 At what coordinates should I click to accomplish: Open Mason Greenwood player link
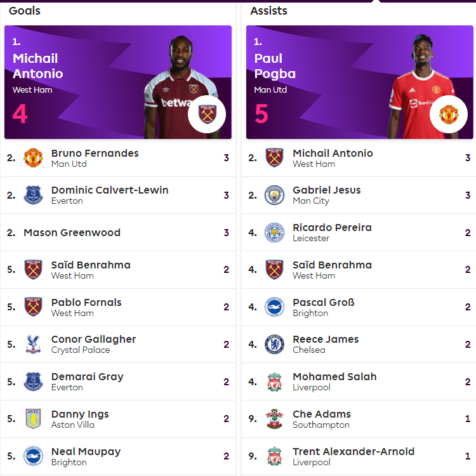coord(72,232)
